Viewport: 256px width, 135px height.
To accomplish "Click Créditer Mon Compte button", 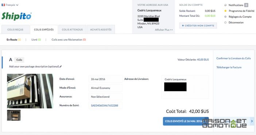I will point(198,26).
